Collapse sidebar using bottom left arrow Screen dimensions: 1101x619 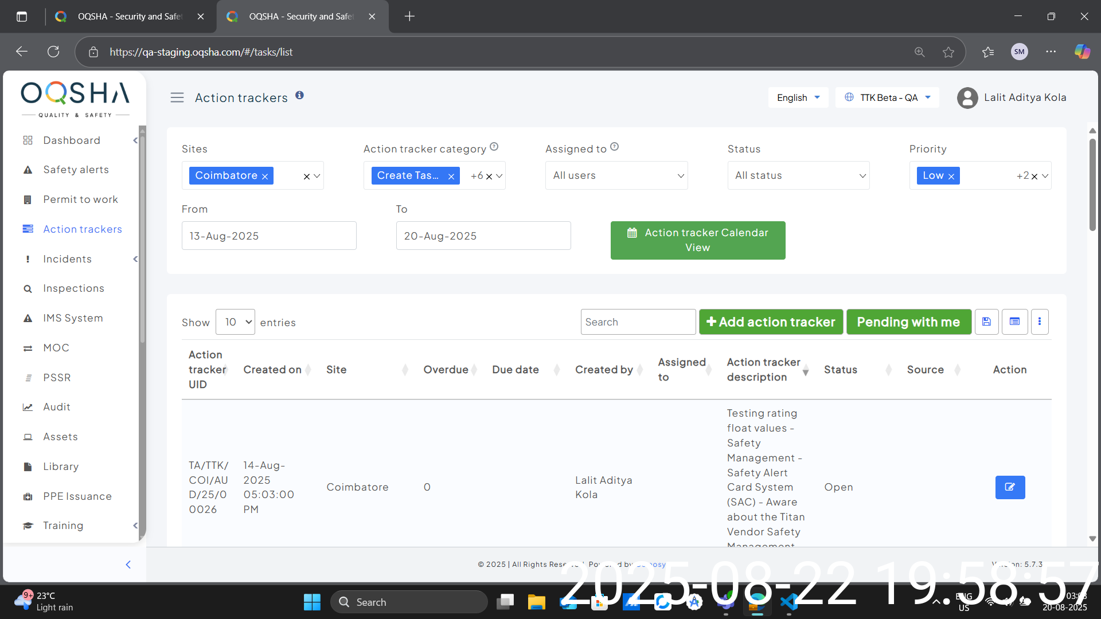tap(128, 565)
